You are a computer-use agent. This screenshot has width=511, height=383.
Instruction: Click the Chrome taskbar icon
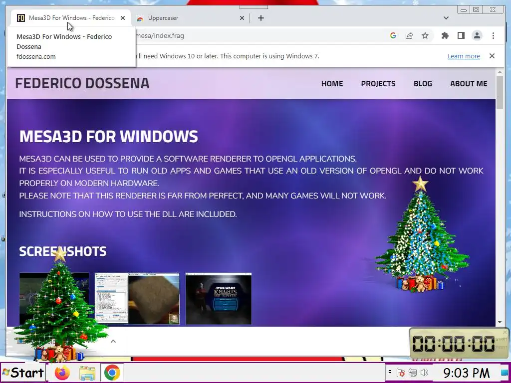point(112,373)
